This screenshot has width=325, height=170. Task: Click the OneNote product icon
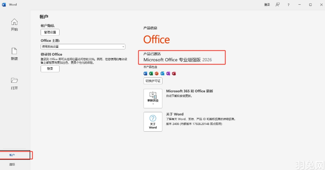point(168,74)
